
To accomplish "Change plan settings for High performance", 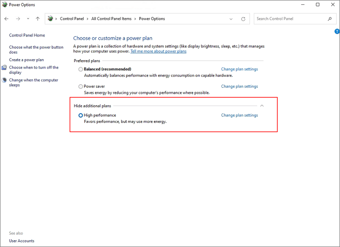I will click(239, 115).
